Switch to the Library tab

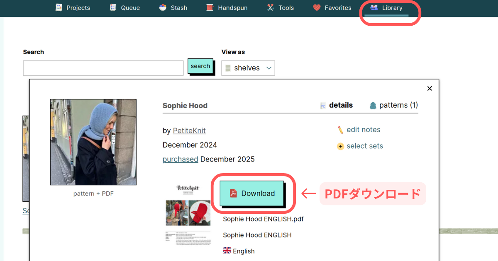386,8
